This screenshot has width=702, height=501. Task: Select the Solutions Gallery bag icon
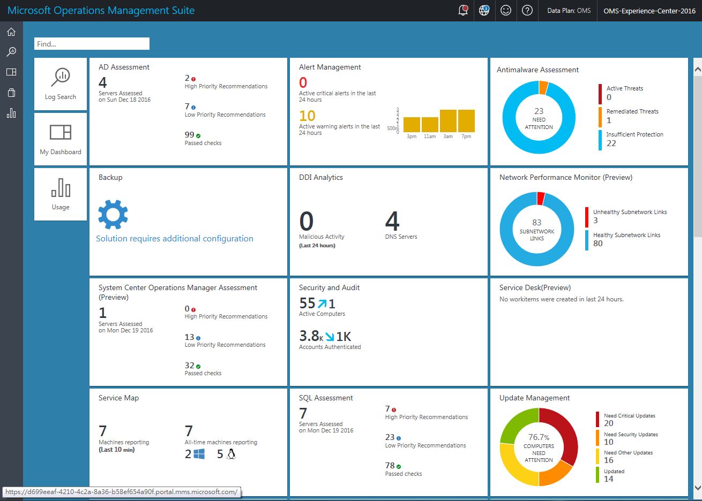[11, 92]
